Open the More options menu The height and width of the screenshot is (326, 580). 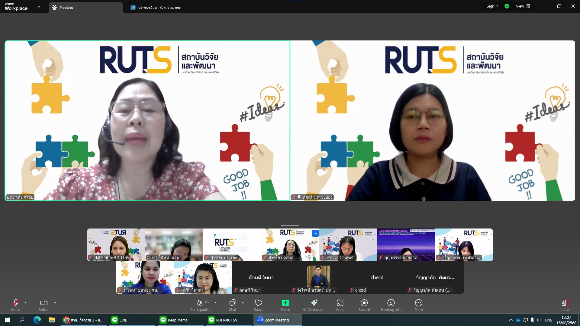419,305
